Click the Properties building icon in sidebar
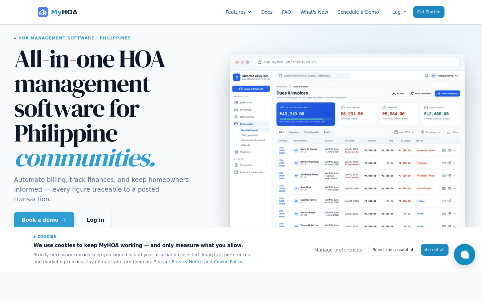 [236, 110]
